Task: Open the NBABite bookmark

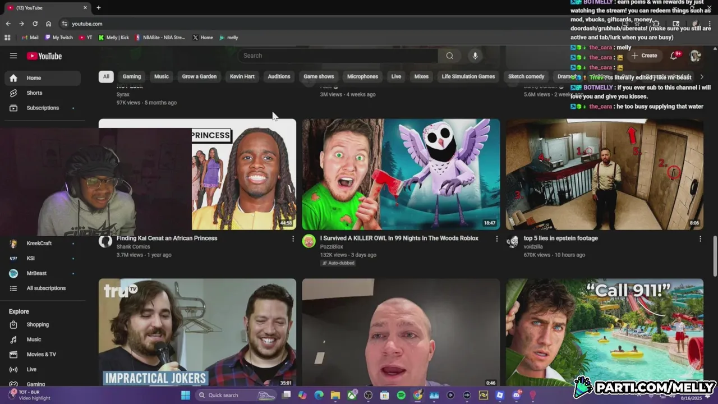Action: [160, 38]
